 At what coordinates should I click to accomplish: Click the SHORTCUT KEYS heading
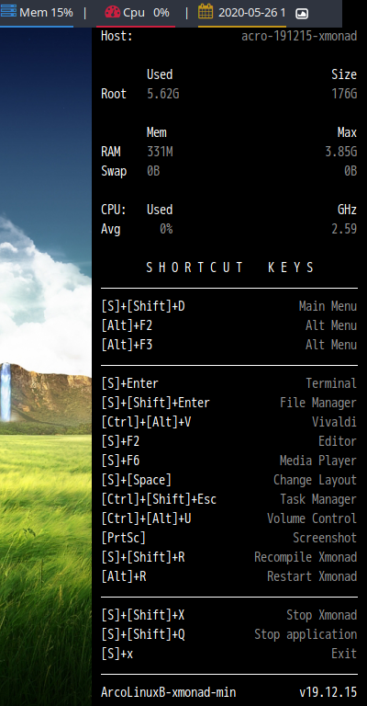pos(230,268)
